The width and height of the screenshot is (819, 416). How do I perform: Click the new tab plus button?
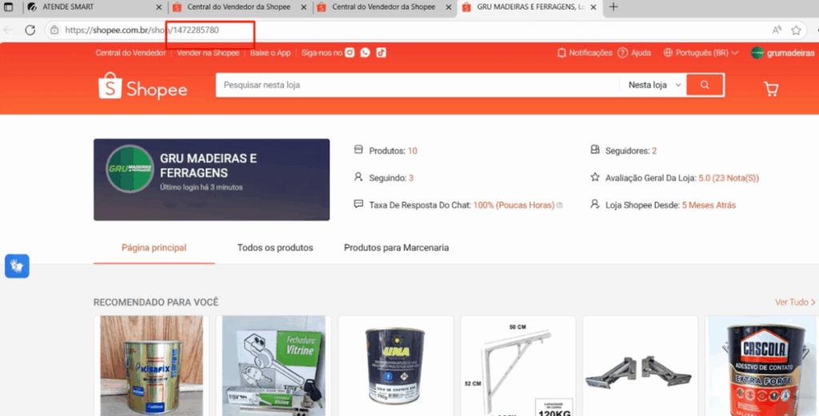click(x=613, y=7)
